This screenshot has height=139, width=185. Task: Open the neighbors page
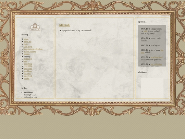coord(28,71)
